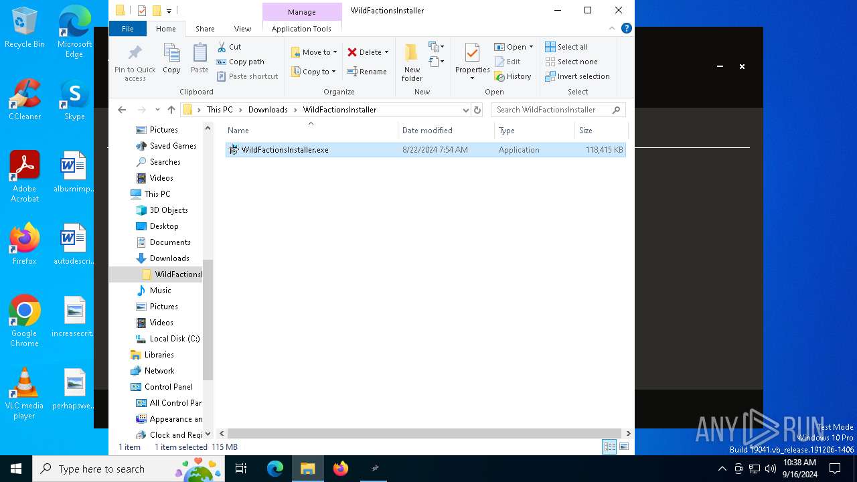Collapse the ribbon chevron

(612, 28)
